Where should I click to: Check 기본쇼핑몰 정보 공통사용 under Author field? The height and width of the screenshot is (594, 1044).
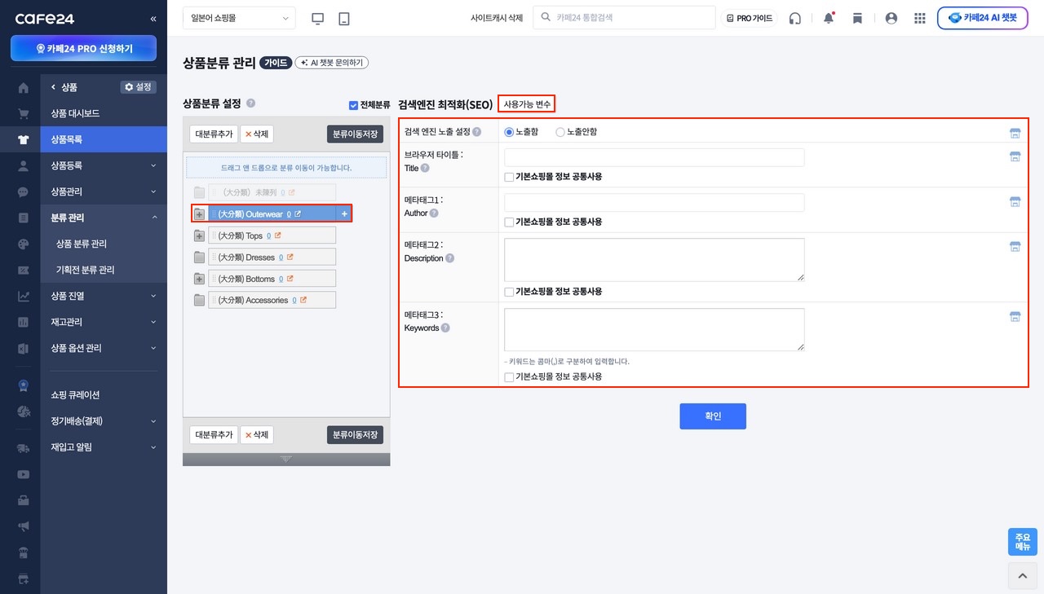509,222
